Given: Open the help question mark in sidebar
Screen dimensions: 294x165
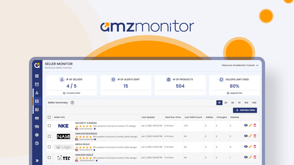Looking at the screenshot, I should 37,143.
